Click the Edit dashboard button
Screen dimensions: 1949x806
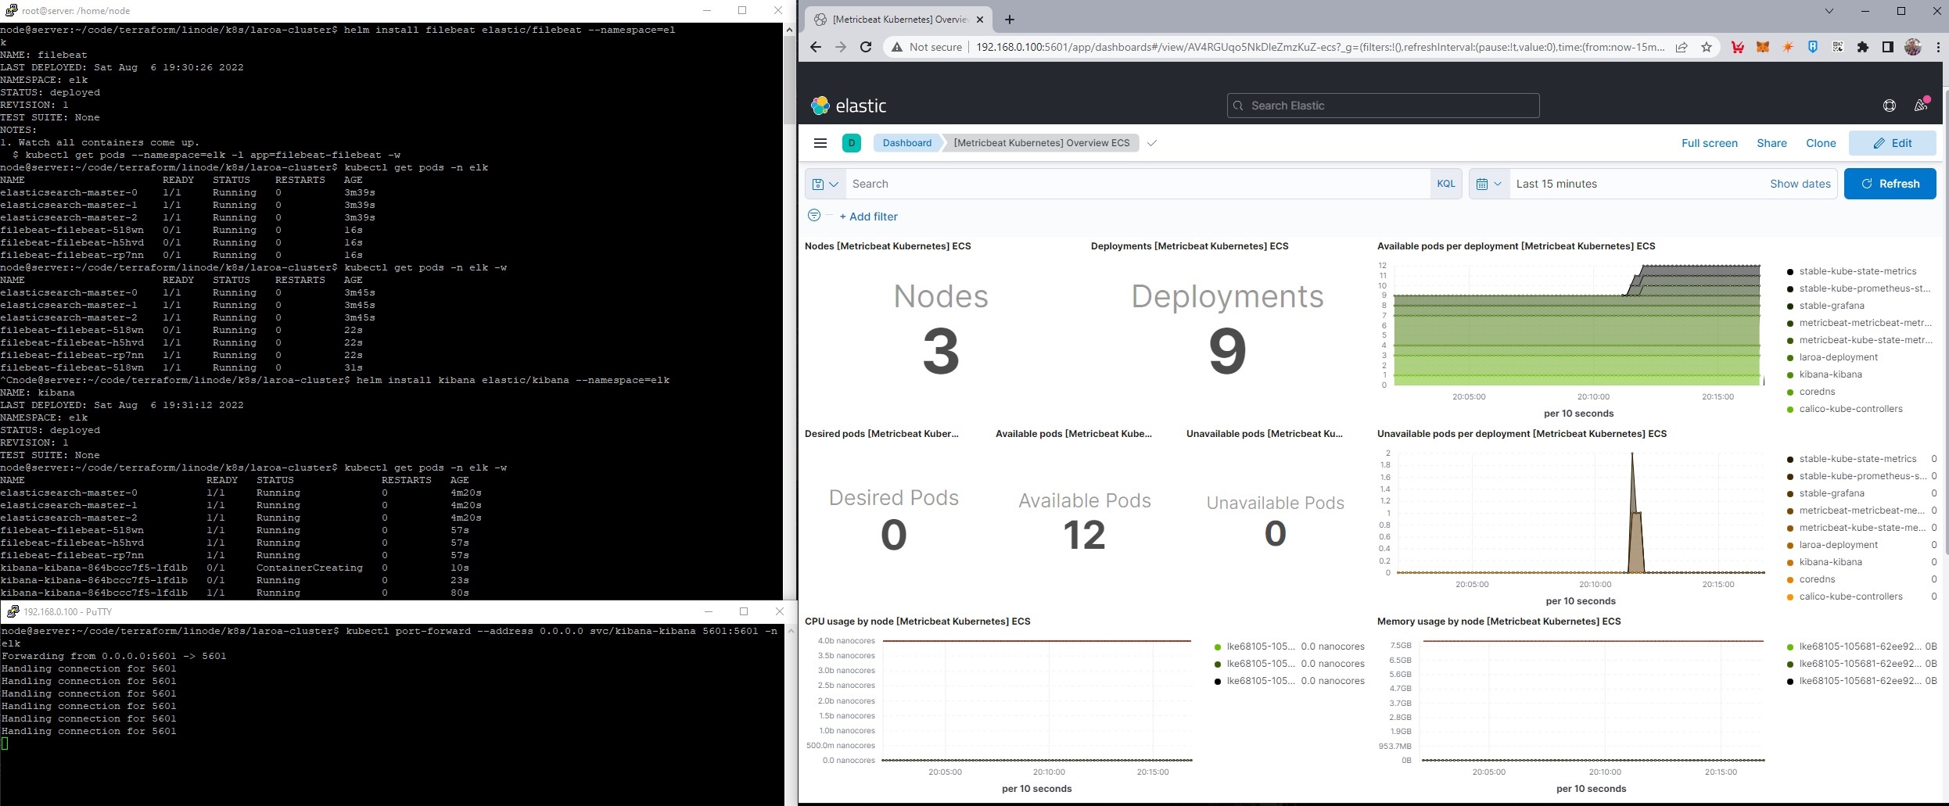coord(1892,143)
